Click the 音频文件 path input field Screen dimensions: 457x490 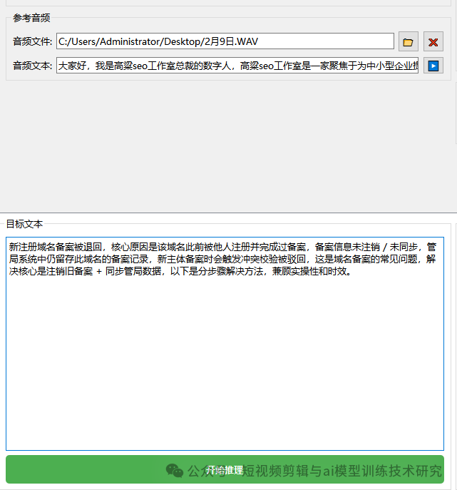[225, 41]
